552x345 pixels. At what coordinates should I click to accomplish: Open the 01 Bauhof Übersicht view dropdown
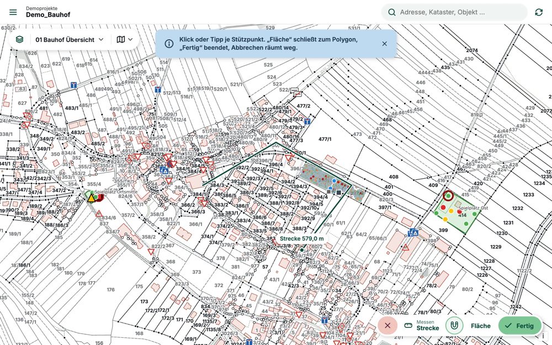70,40
